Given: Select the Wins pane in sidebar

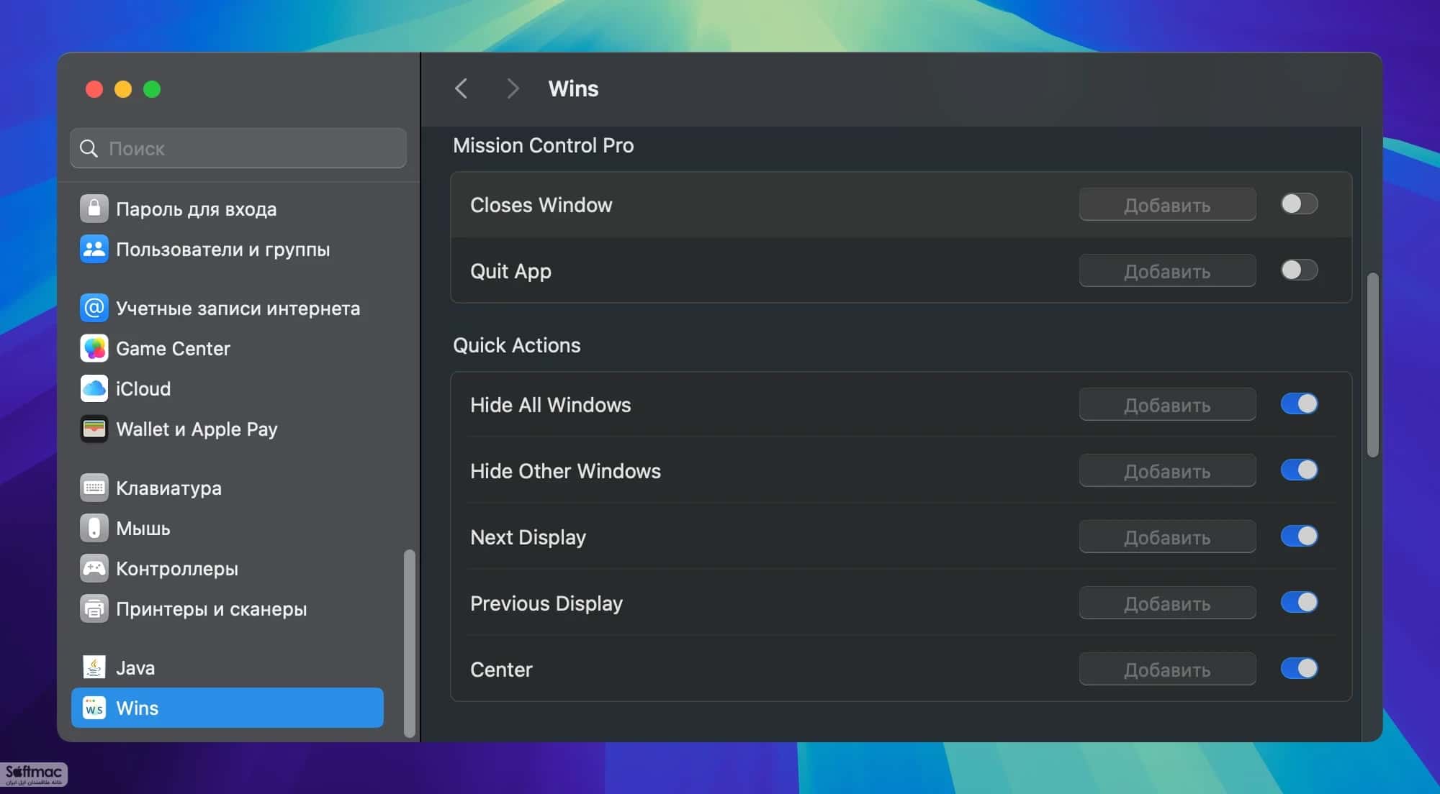Looking at the screenshot, I should (228, 708).
